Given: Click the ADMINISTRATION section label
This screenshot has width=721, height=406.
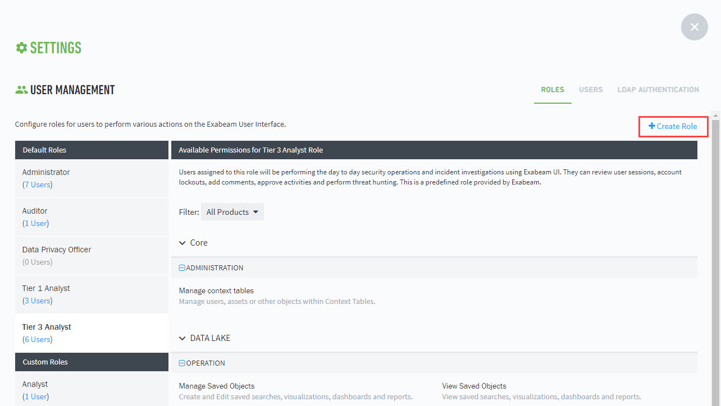Looking at the screenshot, I should click(x=215, y=268).
